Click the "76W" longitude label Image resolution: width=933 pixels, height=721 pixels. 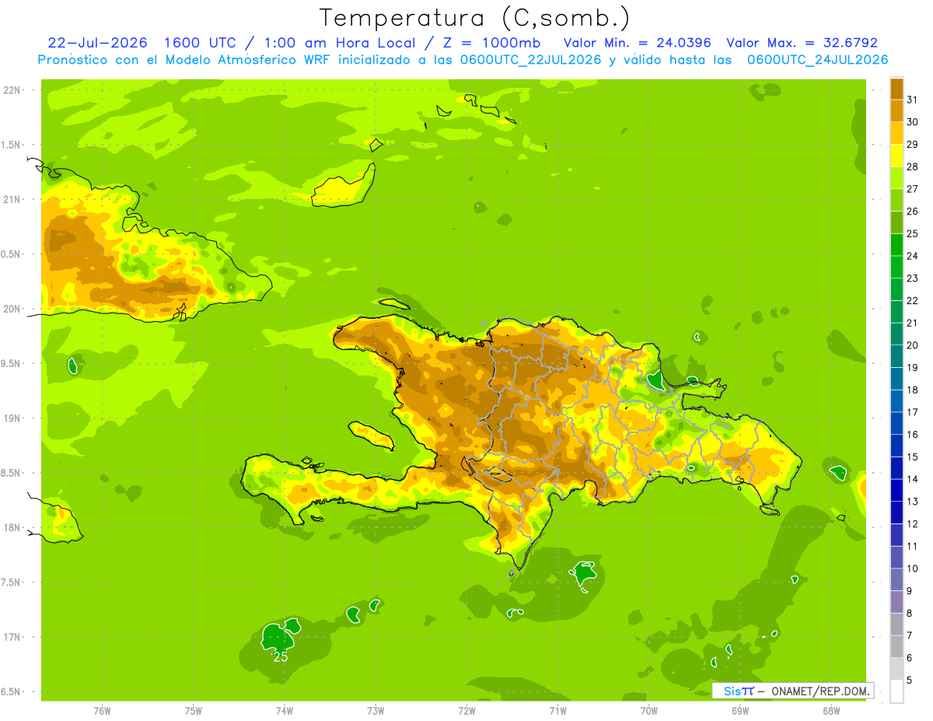click(102, 711)
